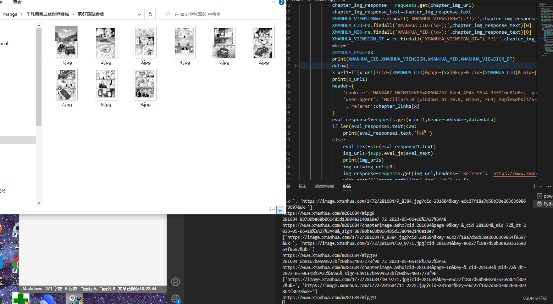Expand subfolders after manga breadcrumb
553x304 pixels.
22,14
